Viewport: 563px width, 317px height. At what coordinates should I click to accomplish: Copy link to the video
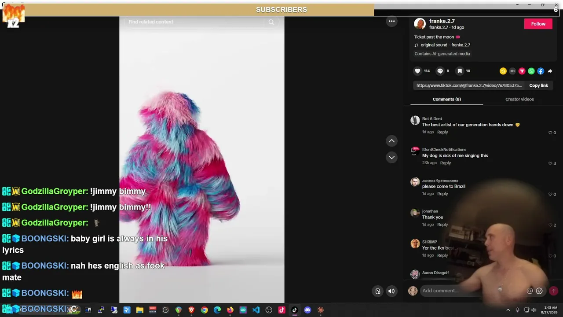(x=538, y=85)
